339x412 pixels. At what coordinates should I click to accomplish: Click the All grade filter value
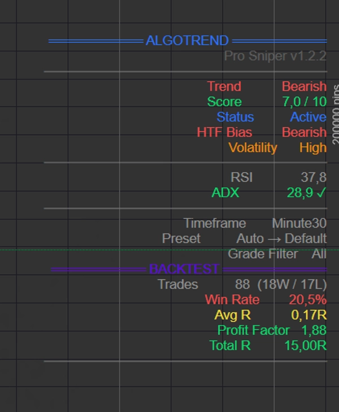319,254
